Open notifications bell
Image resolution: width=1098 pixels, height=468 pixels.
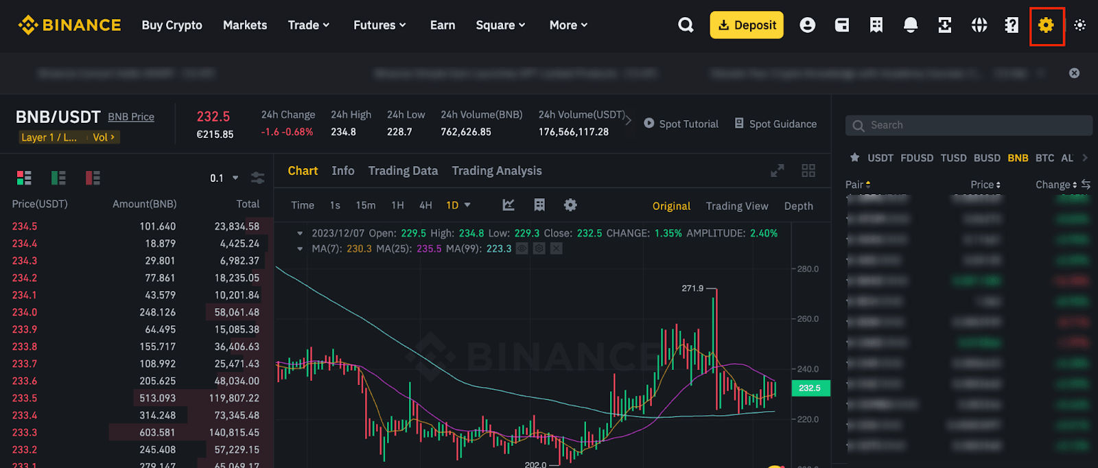click(x=911, y=25)
